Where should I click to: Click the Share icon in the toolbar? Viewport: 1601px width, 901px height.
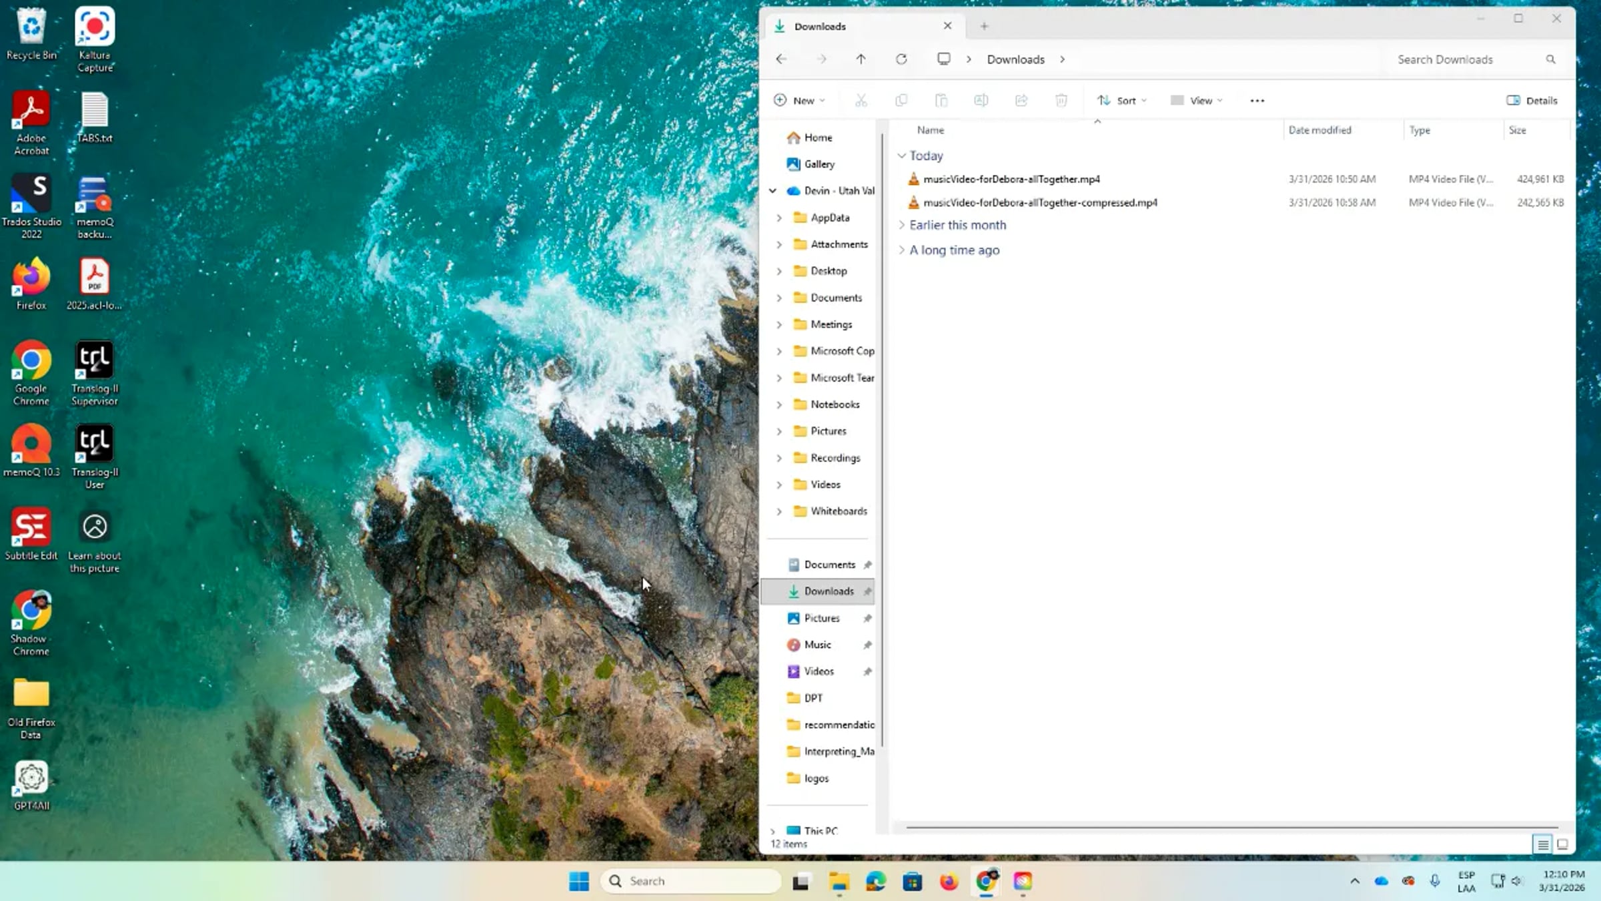pyautogui.click(x=1021, y=101)
